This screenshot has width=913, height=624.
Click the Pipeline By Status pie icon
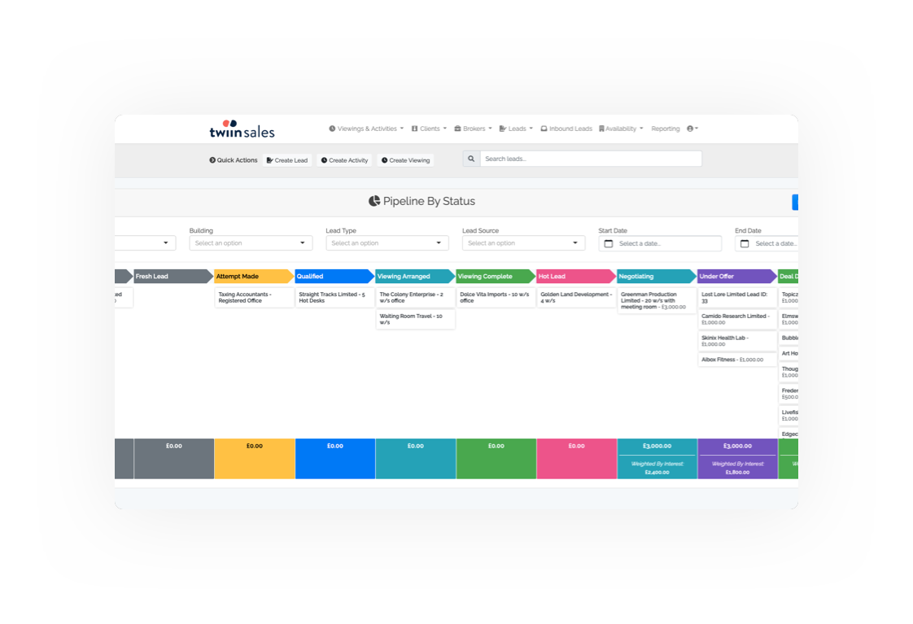tap(374, 201)
